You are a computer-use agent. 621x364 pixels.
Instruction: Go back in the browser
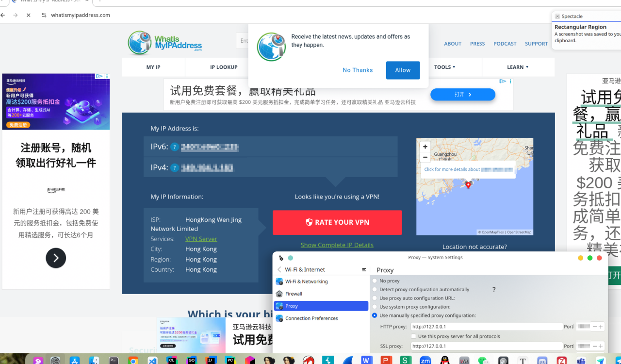click(3, 15)
